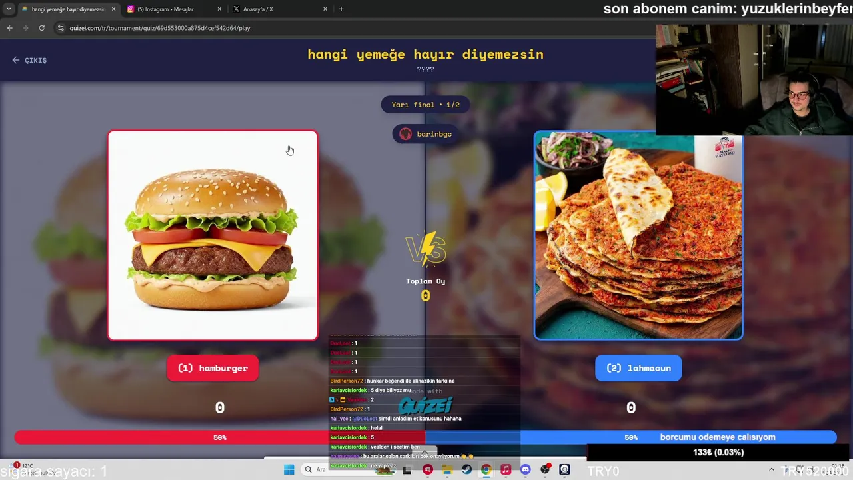Click the quizei.com address bar URL
The height and width of the screenshot is (480, 853).
click(160, 28)
